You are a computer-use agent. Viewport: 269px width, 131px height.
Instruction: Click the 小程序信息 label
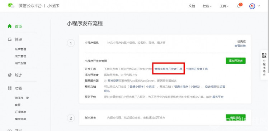91,43
